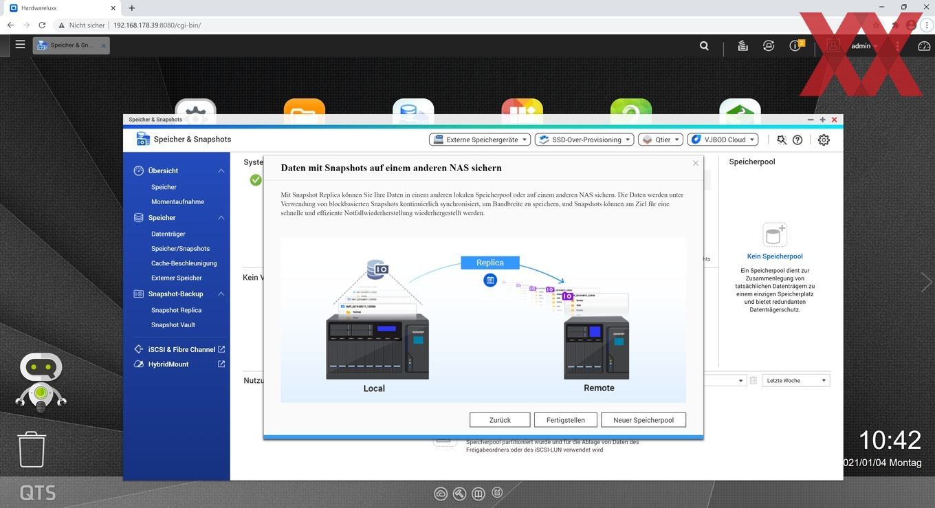Open Externe Speichergeräte dropdown
Image resolution: width=935 pixels, height=508 pixels.
click(480, 140)
